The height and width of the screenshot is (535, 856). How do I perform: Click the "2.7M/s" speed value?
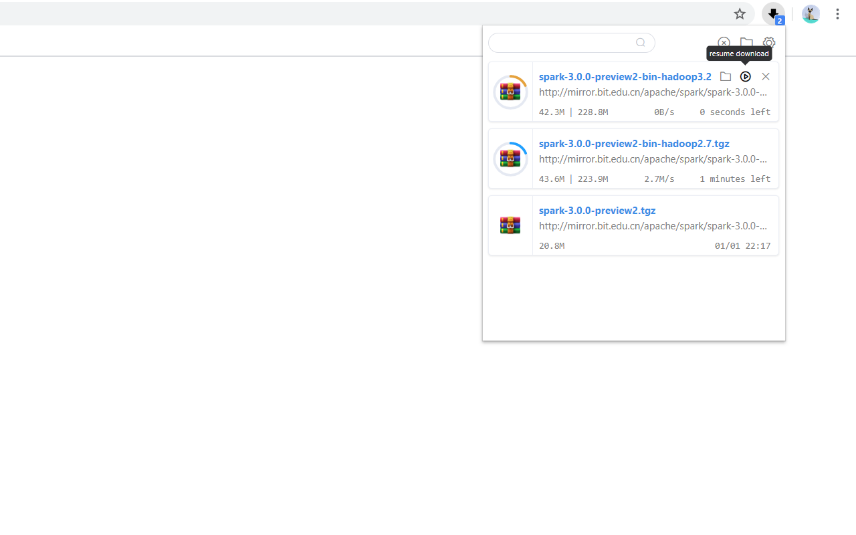tap(659, 179)
